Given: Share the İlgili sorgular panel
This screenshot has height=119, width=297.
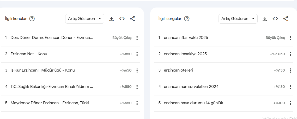Looking at the screenshot, I should pyautogui.click(x=286, y=19).
